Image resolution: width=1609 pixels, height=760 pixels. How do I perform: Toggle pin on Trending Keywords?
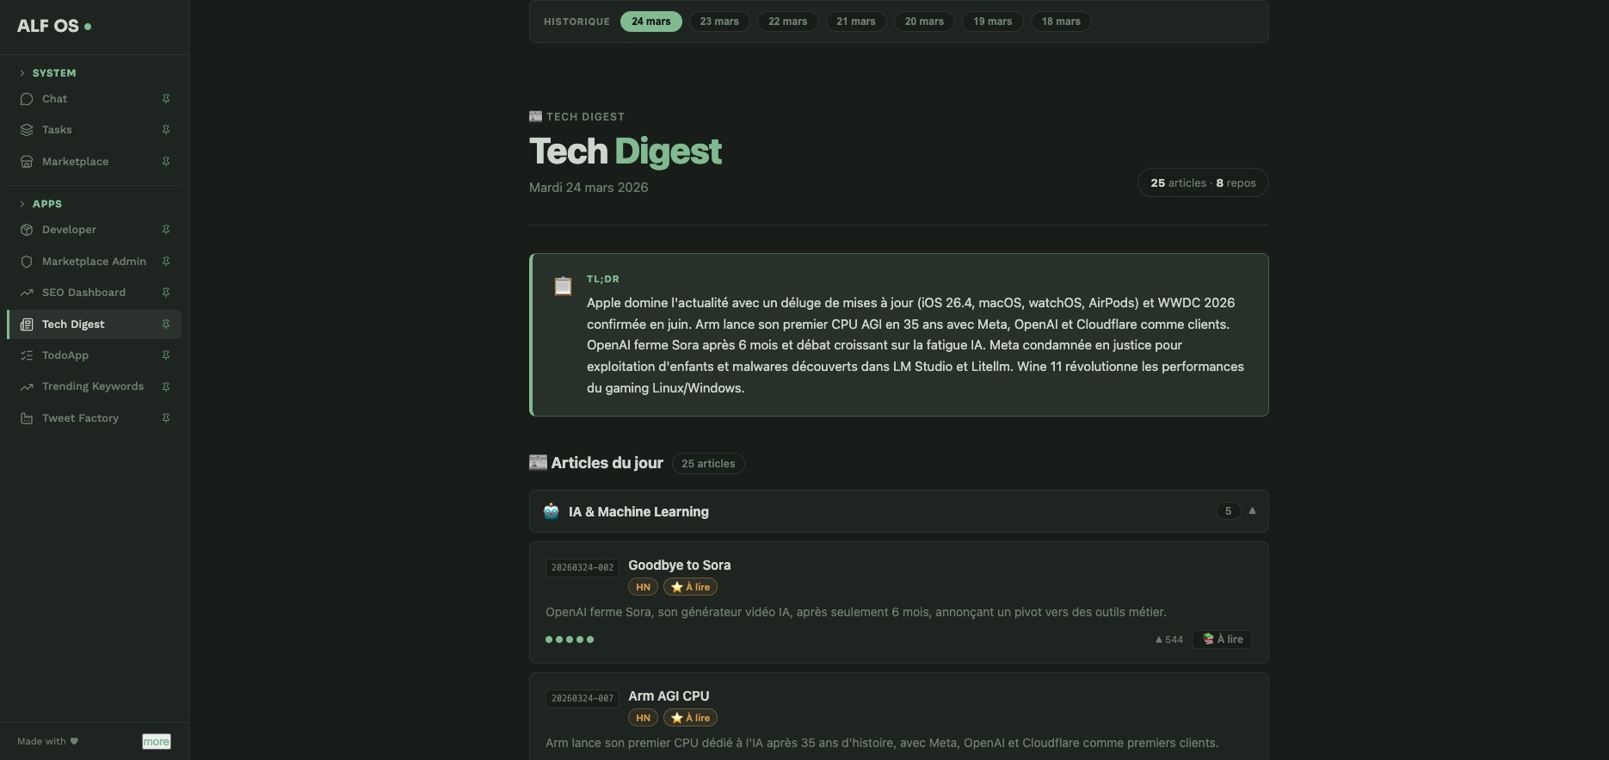(166, 386)
